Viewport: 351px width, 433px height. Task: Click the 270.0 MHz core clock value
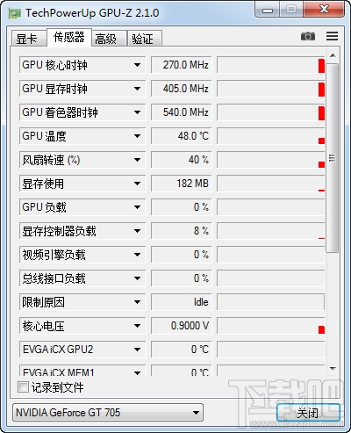[182, 65]
